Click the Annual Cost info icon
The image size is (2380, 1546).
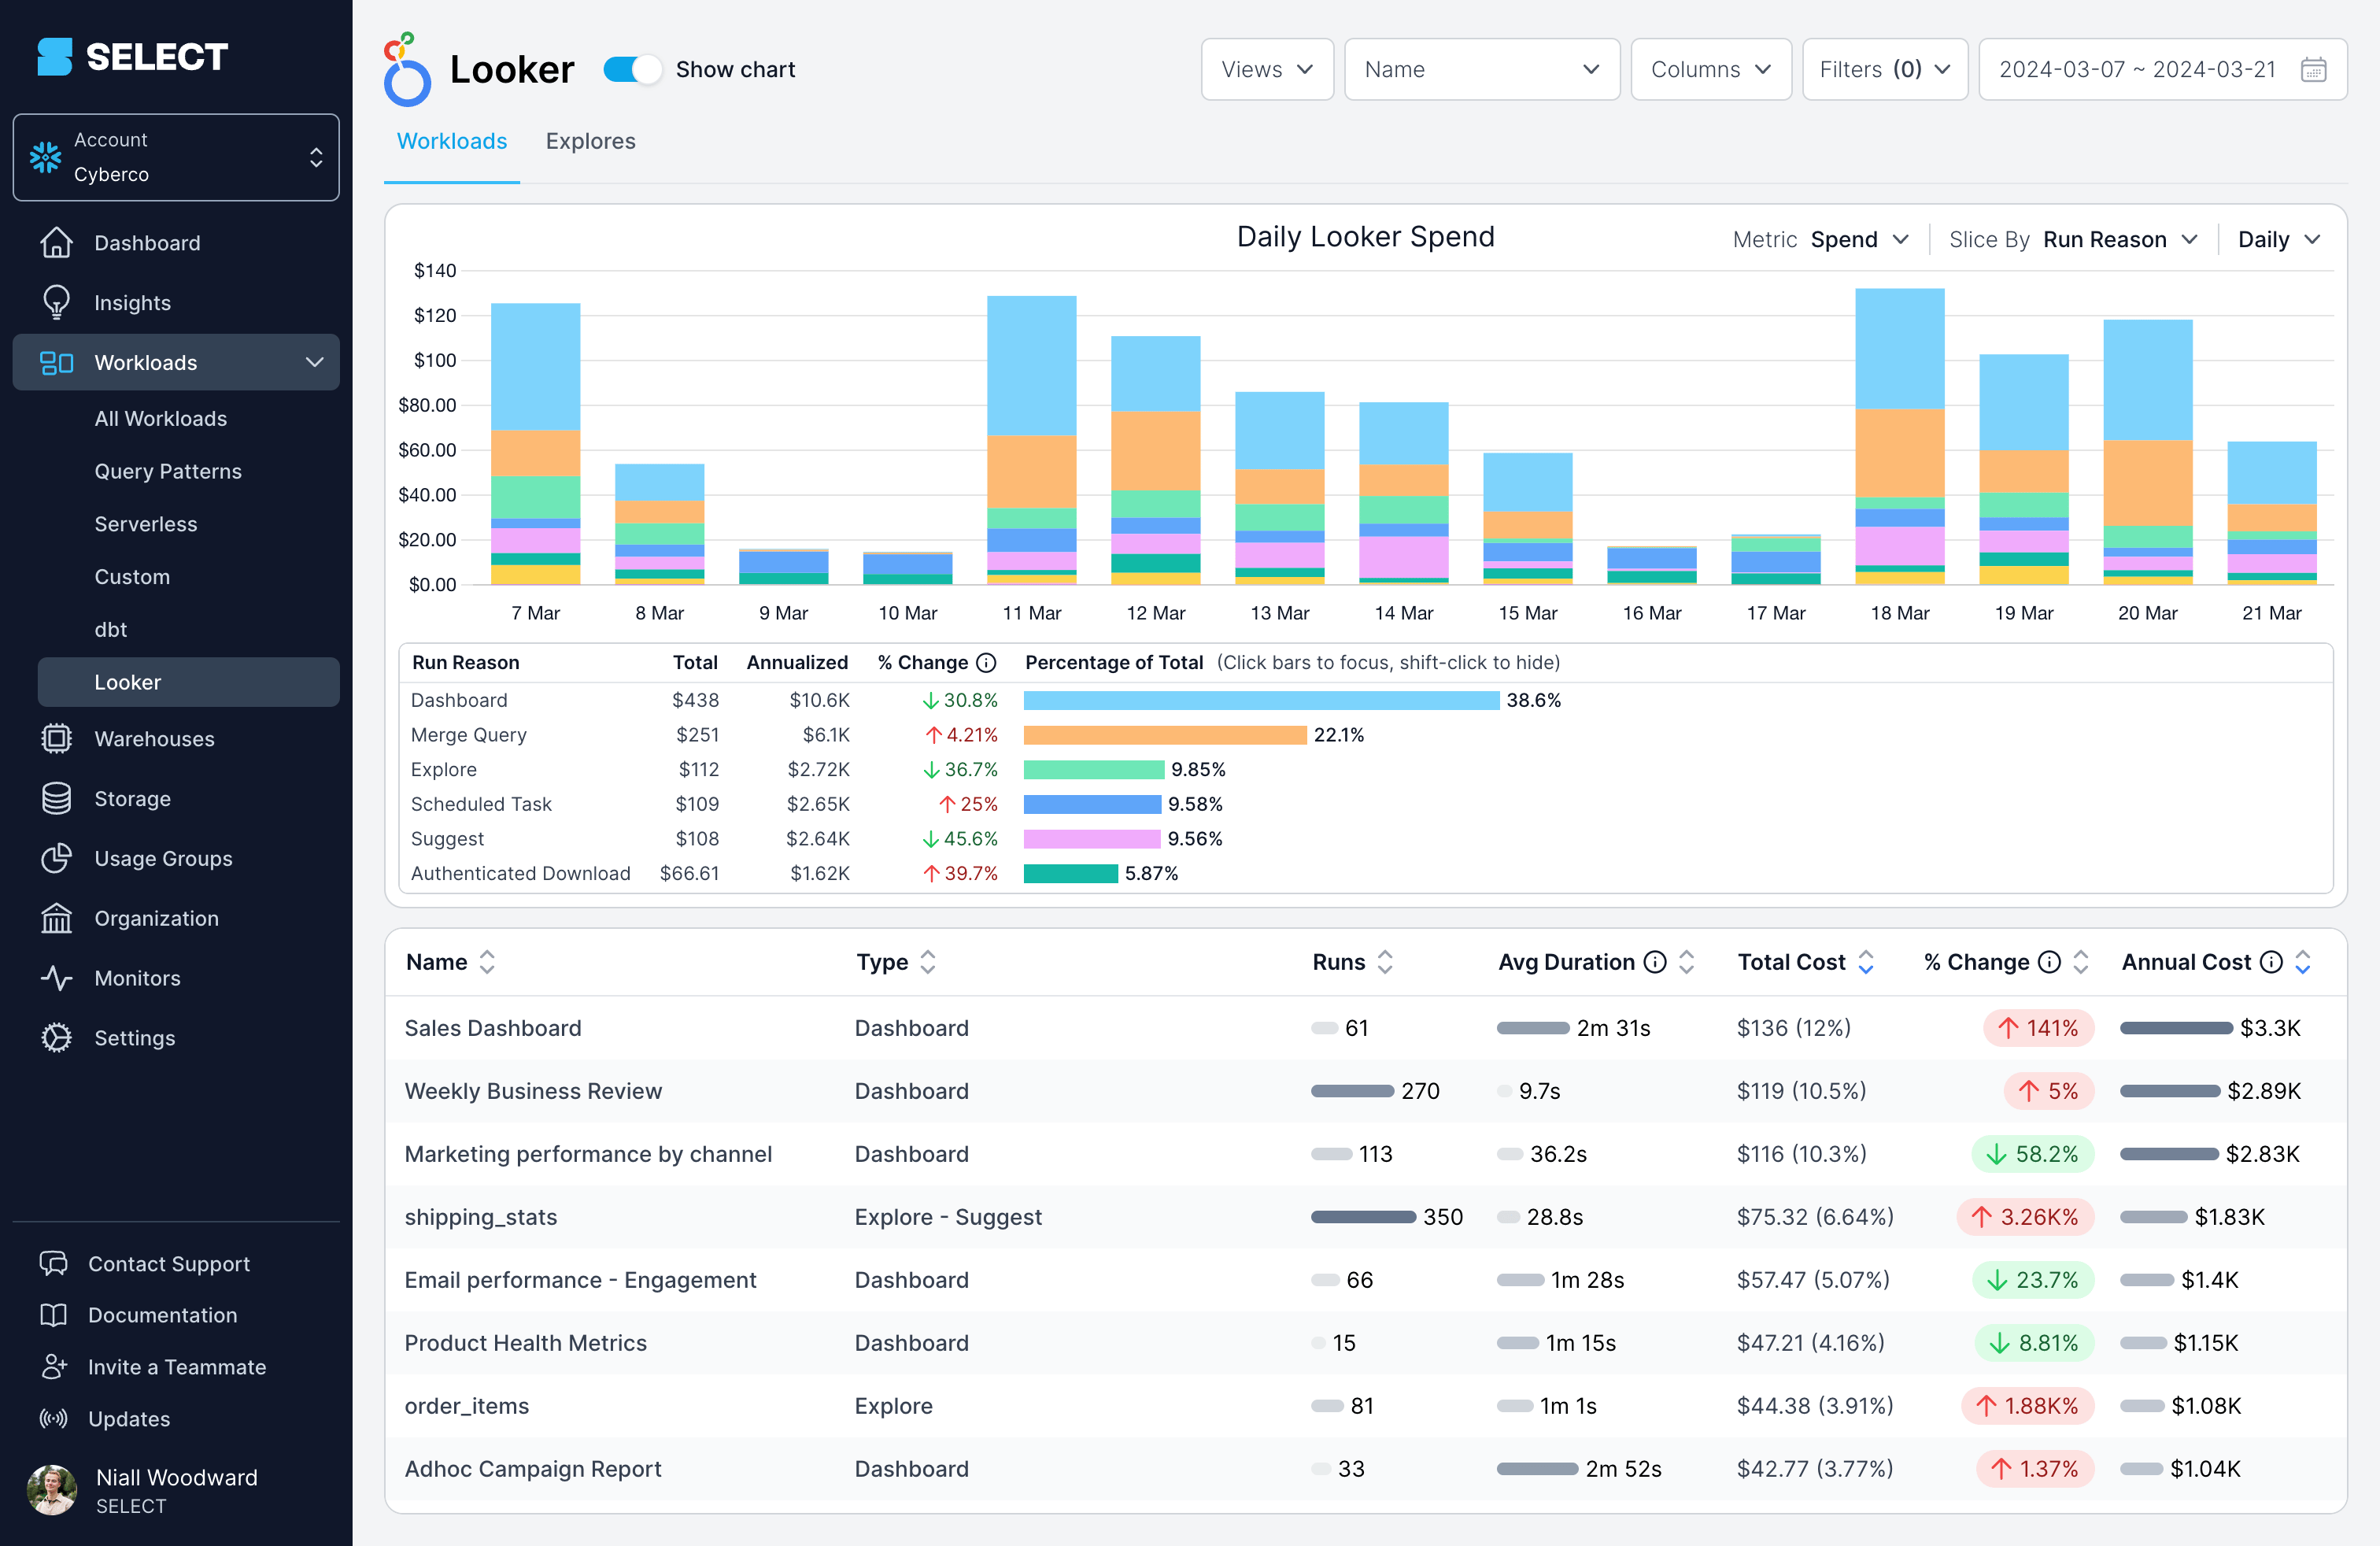click(x=2271, y=962)
